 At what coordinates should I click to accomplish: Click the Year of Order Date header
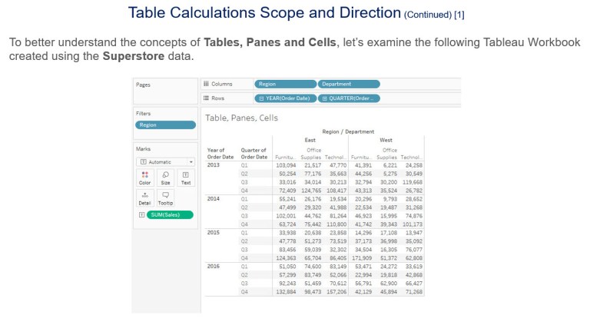tap(220, 153)
